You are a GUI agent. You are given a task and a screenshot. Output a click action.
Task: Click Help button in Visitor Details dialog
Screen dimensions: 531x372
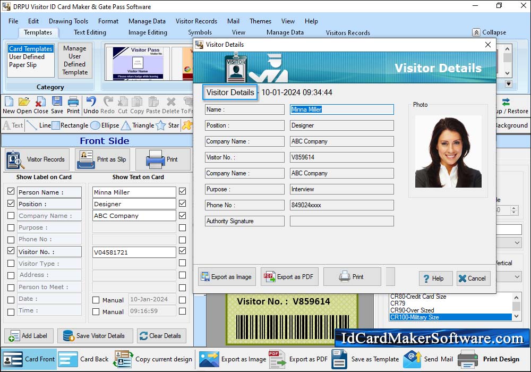pos(435,278)
